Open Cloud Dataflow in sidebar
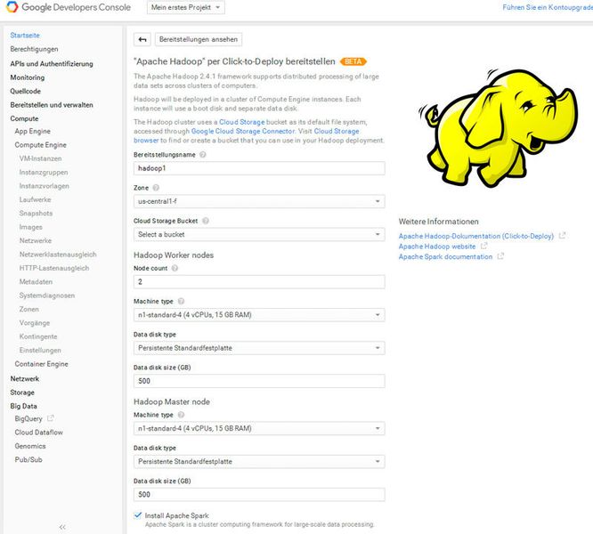The height and width of the screenshot is (534, 593). coord(38,432)
